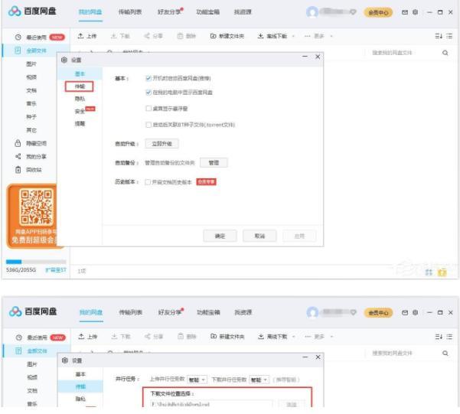Click the storage usage bar 536G/2055G
The image size is (460, 414).
[x=36, y=262]
